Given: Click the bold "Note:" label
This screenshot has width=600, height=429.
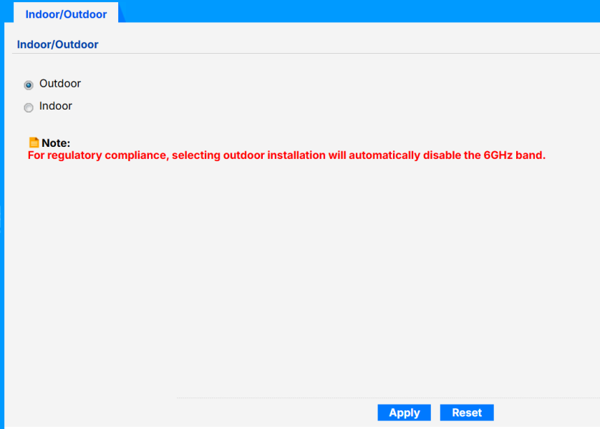Looking at the screenshot, I should [56, 143].
